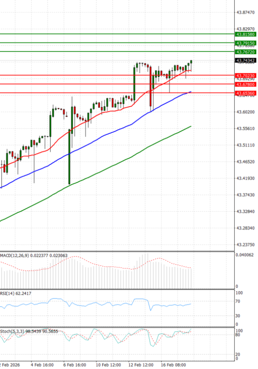Click the 43.65360 red support price tag
Screen dimensions: 258x369
click(x=246, y=93)
